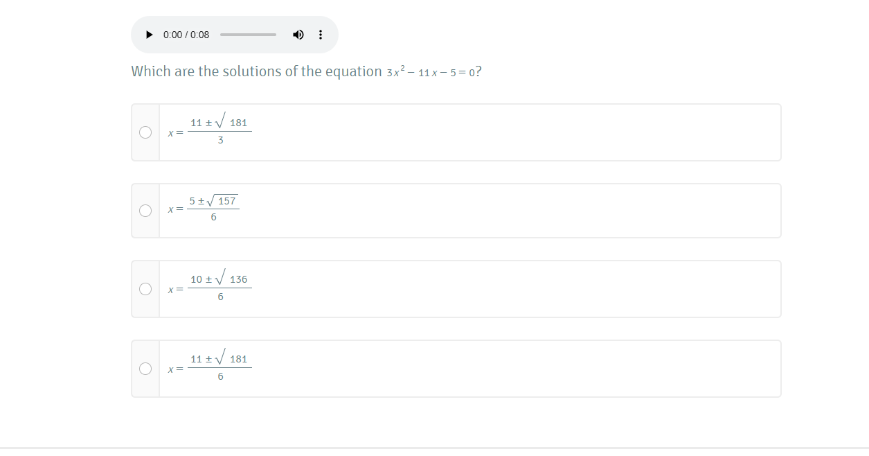Click the 'x =' label in the first option

click(x=175, y=132)
